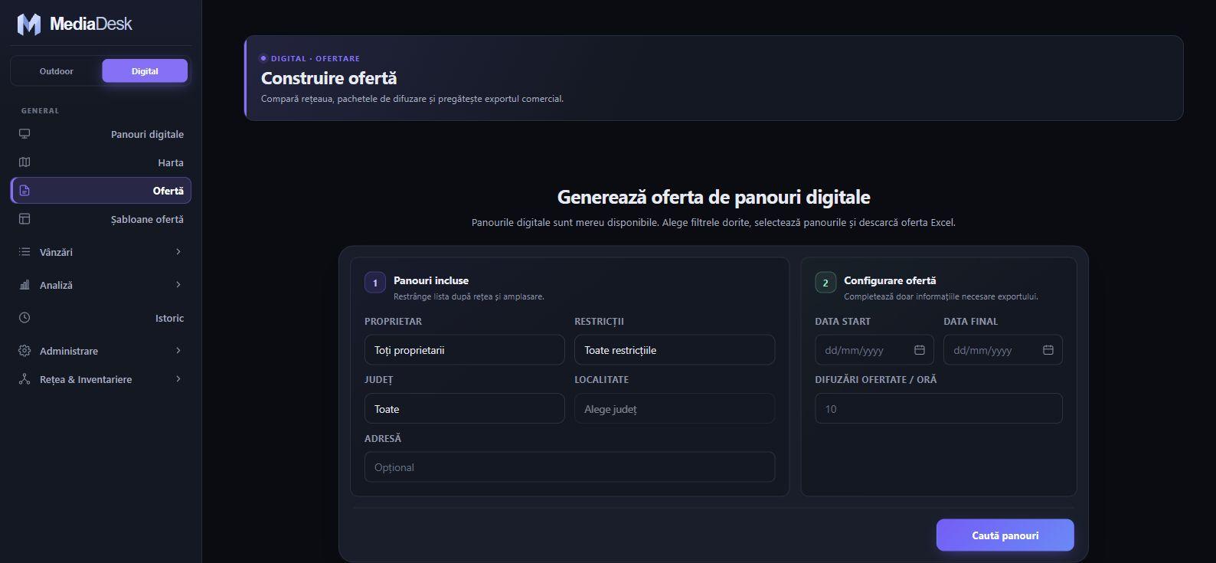The height and width of the screenshot is (563, 1216).
Task: Switch to Digital mode
Action: coord(145,71)
